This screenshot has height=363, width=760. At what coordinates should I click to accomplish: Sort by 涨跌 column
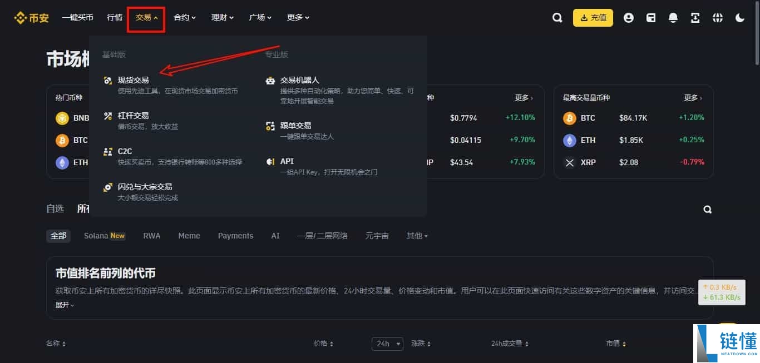(x=421, y=344)
